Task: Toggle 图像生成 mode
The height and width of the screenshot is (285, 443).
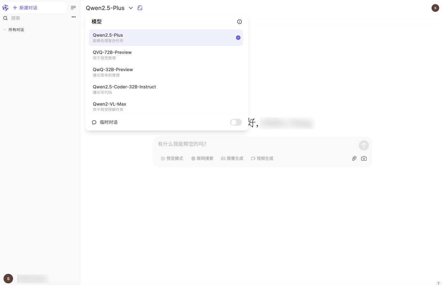Action: [x=232, y=158]
